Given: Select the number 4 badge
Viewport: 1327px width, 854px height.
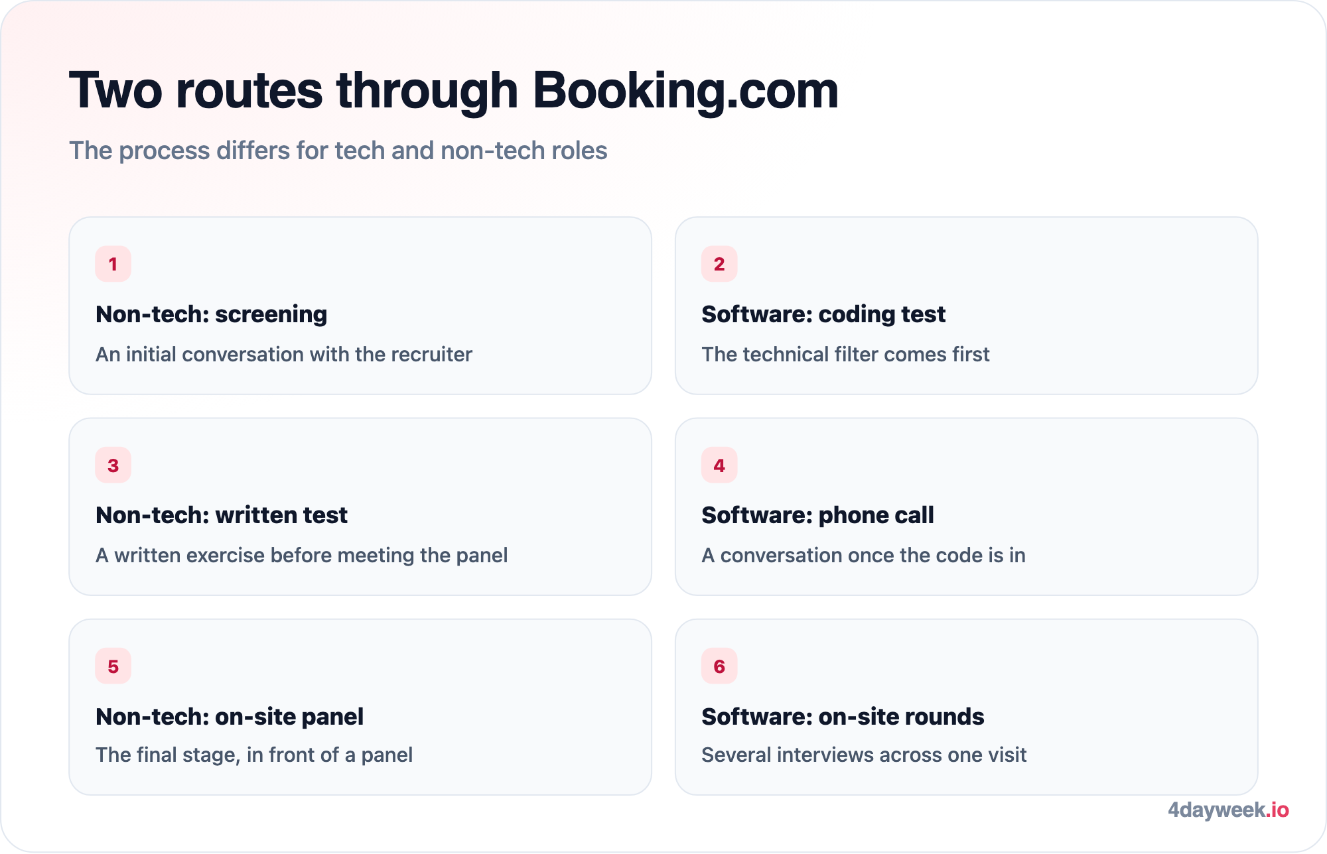Looking at the screenshot, I should coord(719,465).
